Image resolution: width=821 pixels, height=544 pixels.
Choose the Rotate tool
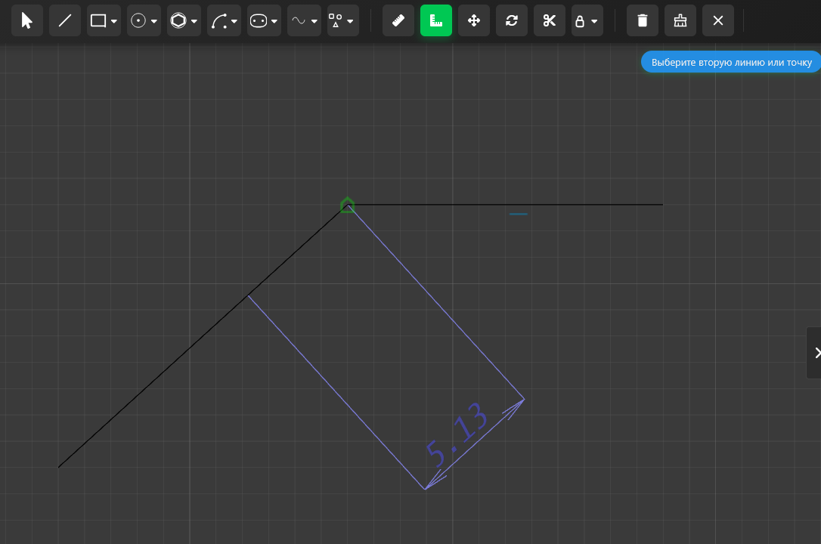[512, 21]
